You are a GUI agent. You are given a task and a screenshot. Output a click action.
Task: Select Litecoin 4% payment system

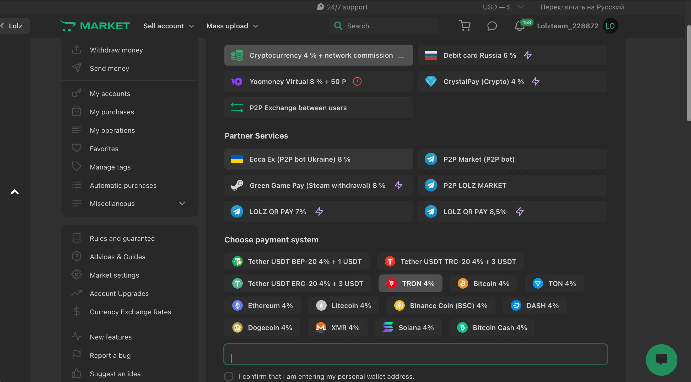(343, 305)
